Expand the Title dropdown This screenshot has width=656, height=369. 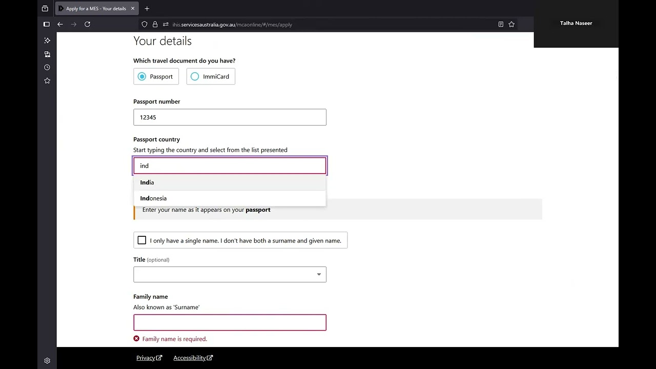click(x=230, y=274)
